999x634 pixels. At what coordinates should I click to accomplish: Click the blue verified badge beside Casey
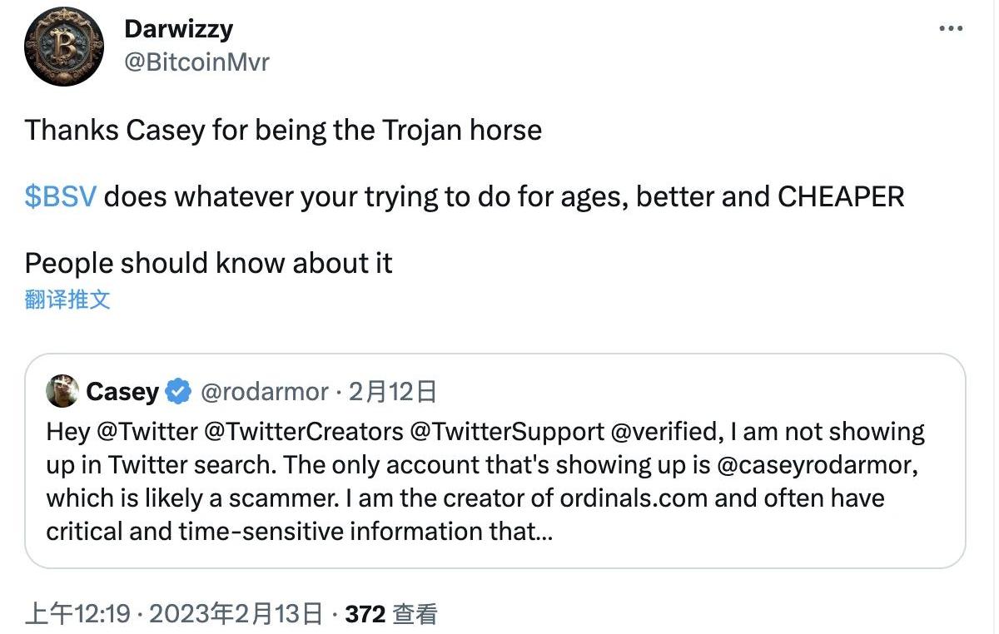pyautogui.click(x=178, y=392)
